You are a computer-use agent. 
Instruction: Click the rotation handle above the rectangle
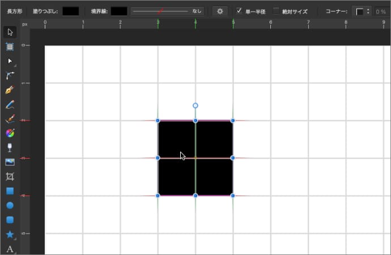coord(195,105)
